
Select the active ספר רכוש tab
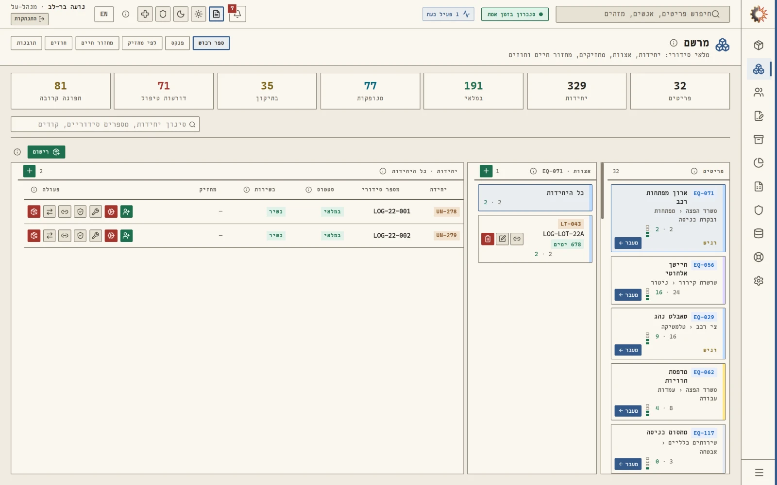click(211, 43)
